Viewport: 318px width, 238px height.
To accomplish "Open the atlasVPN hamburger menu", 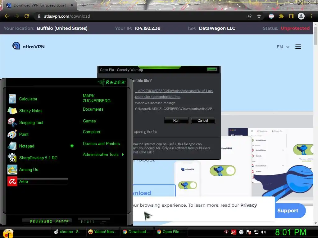I will [x=298, y=47].
